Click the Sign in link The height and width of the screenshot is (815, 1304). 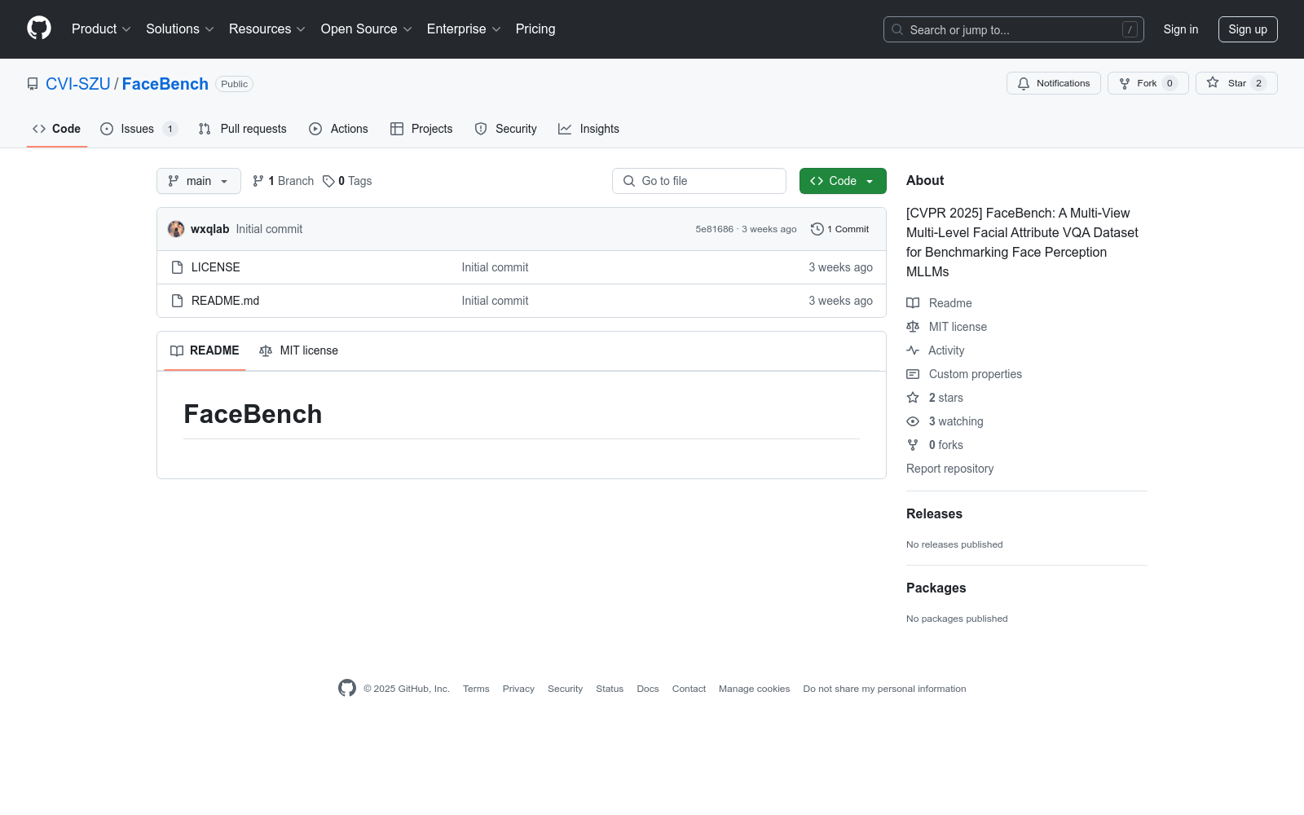pos(1181,29)
